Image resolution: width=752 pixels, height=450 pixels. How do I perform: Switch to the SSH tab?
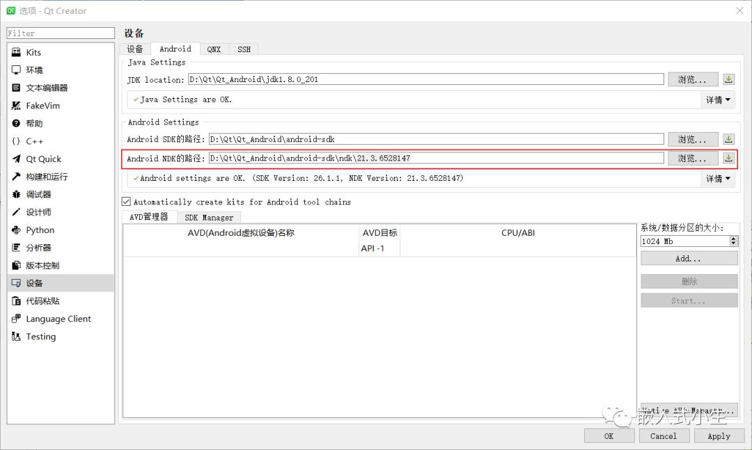(244, 49)
